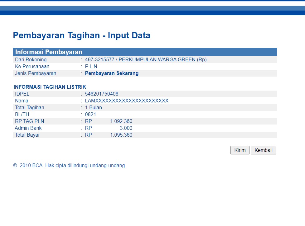This screenshot has height=226, width=305.
Task: Click the Pembayaran Tagihan - Input Data heading
Action: tap(81, 35)
